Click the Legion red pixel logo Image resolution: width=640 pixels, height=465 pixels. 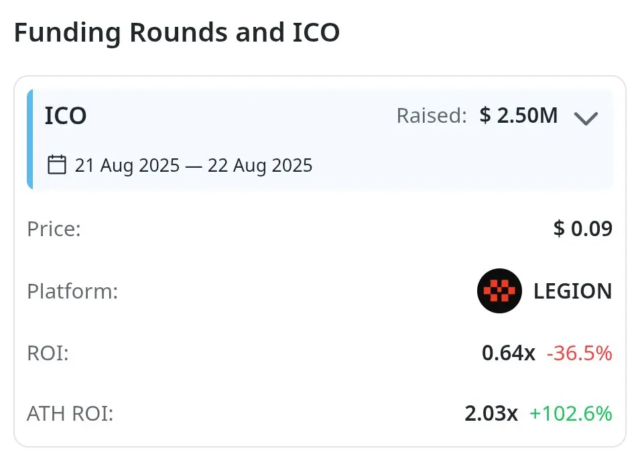click(x=499, y=291)
